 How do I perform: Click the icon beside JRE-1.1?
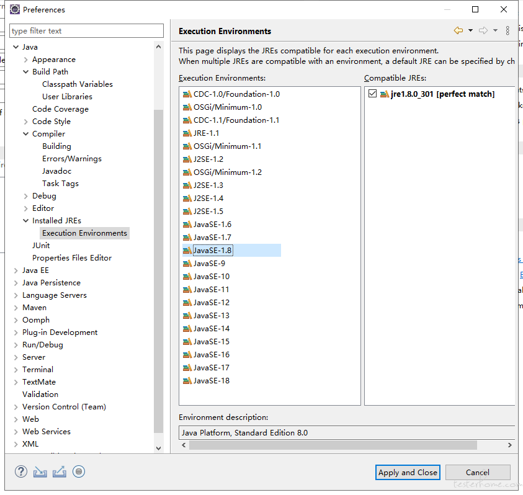(187, 133)
